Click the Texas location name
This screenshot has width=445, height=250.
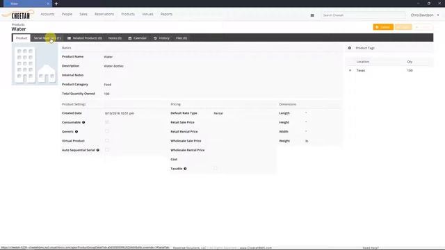pyautogui.click(x=361, y=71)
